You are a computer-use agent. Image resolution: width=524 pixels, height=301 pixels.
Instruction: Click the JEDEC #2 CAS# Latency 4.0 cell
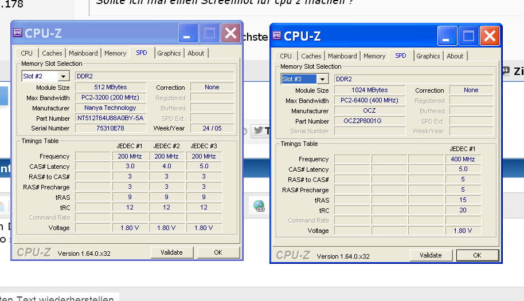pyautogui.click(x=166, y=166)
